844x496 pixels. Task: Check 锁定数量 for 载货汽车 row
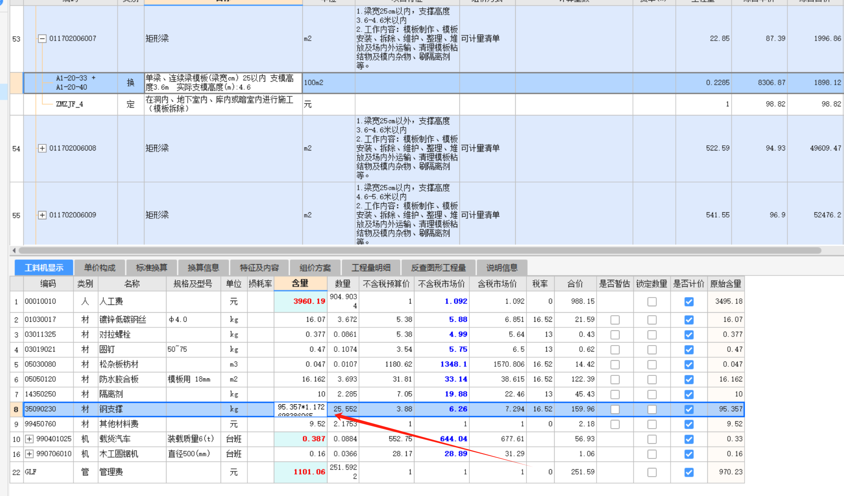coord(652,439)
